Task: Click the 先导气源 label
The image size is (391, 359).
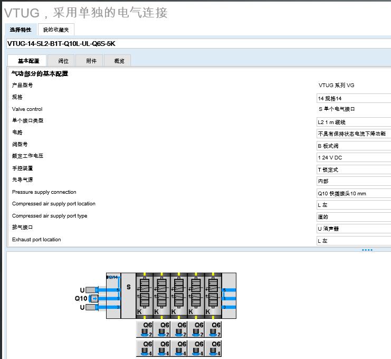Action: 22,179
